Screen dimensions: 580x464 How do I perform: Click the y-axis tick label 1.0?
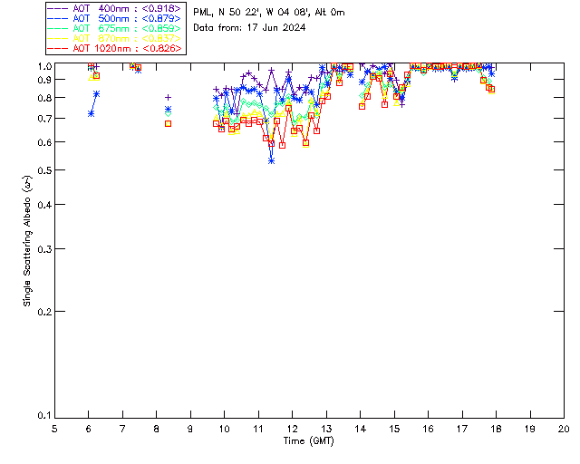(x=44, y=66)
